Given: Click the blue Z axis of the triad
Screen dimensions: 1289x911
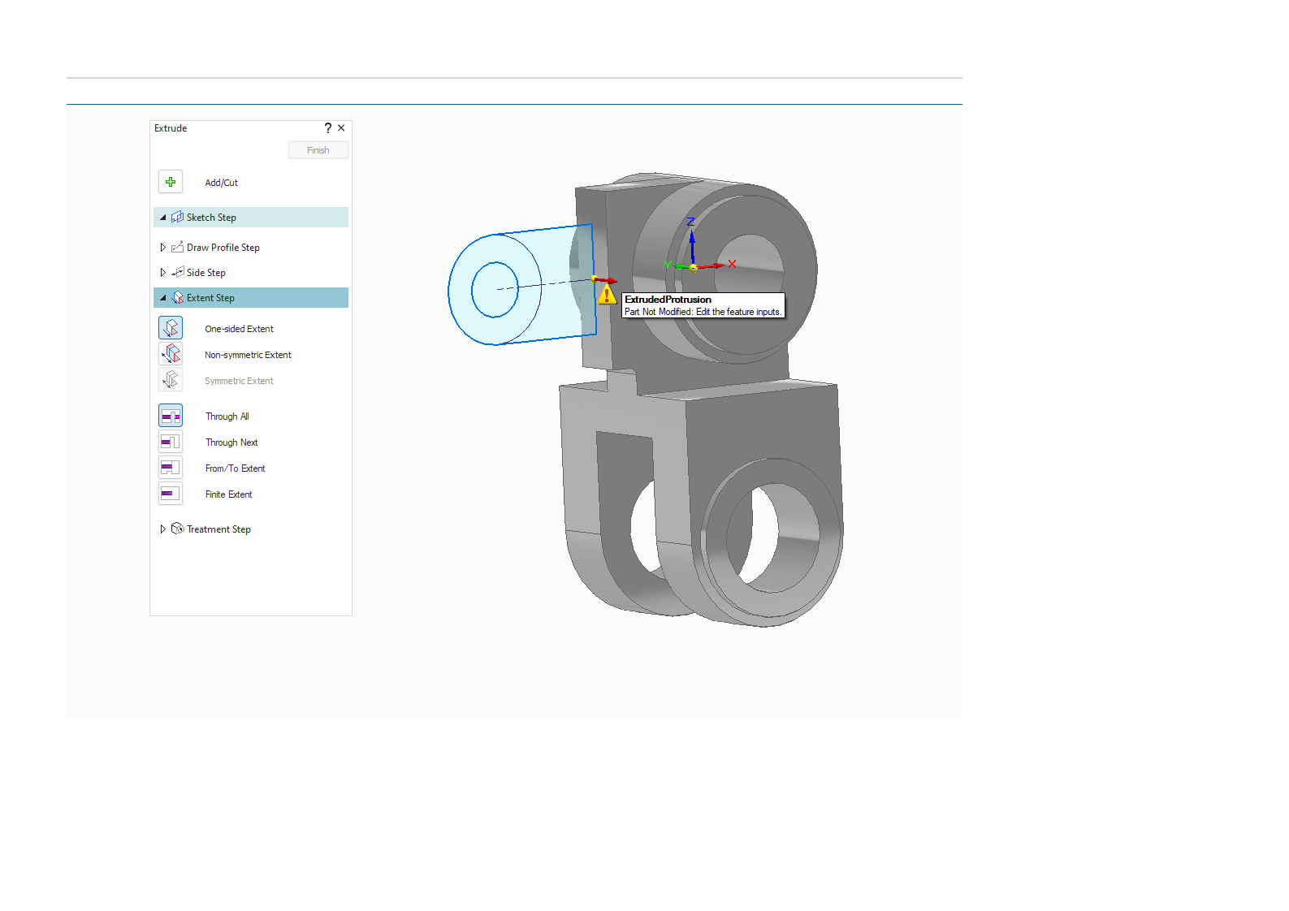Looking at the screenshot, I should tap(692, 244).
